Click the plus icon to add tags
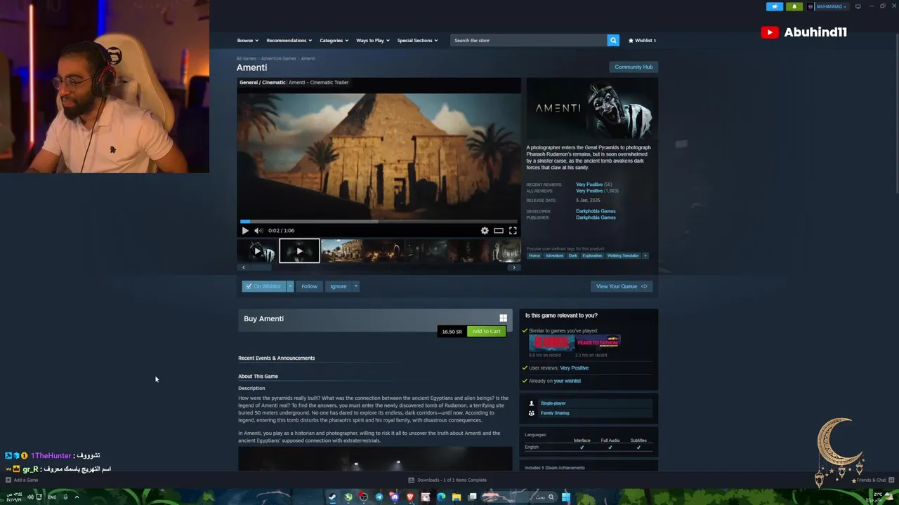Image resolution: width=899 pixels, height=505 pixels. pyautogui.click(x=645, y=255)
